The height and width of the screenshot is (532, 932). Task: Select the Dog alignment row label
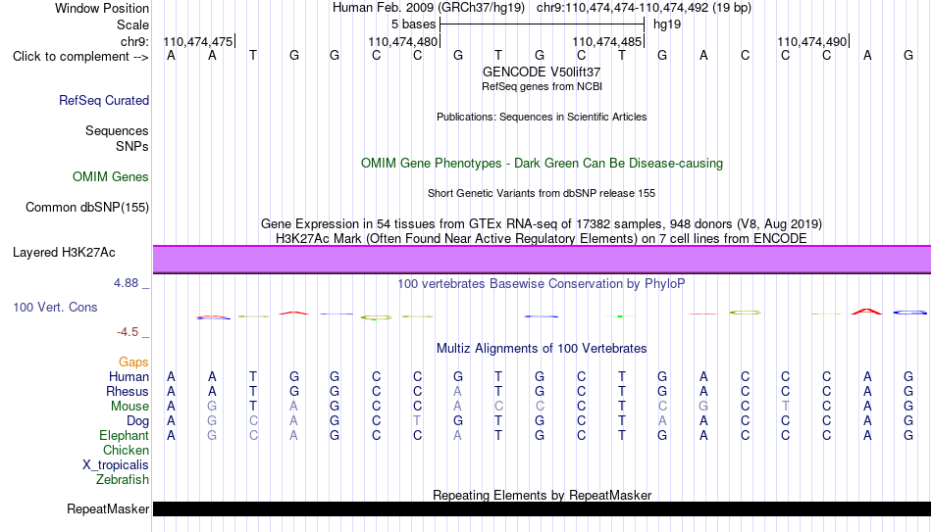[138, 421]
